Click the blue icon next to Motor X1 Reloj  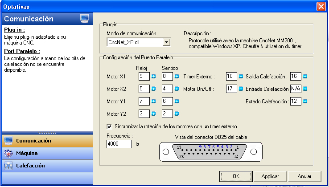tap(154, 77)
